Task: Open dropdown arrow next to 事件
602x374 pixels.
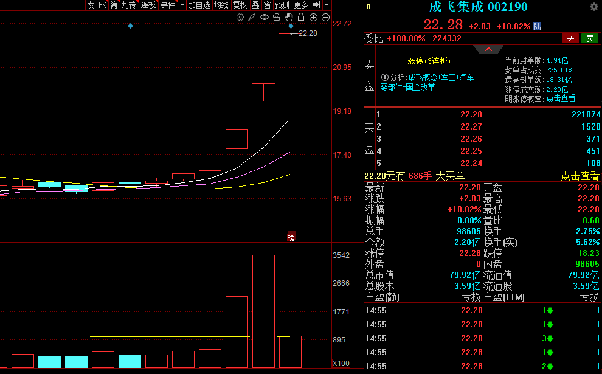Action: 182,5
